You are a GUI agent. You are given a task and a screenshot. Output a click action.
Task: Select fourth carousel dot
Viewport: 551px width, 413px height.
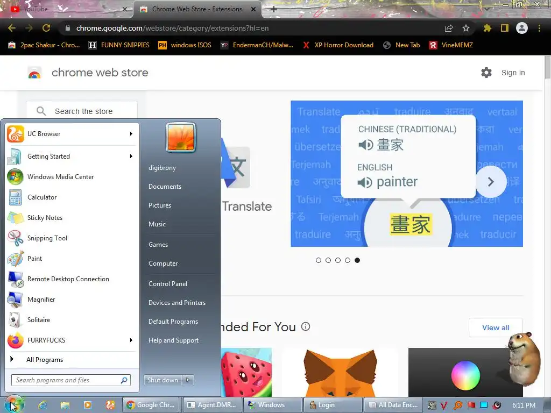point(348,260)
